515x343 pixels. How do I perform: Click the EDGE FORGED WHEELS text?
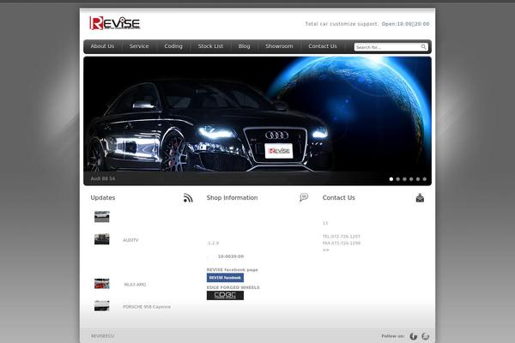pos(233,287)
